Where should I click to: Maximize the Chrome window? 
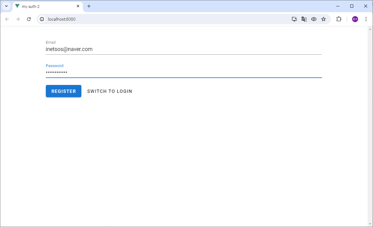(x=352, y=6)
